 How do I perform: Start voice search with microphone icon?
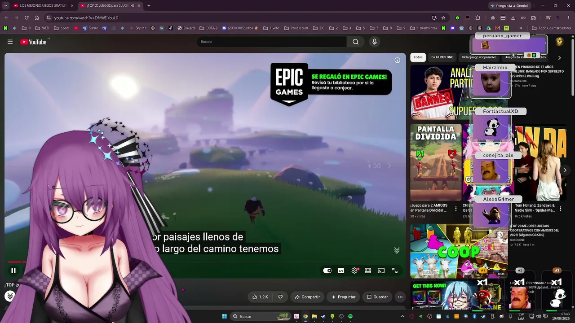[x=375, y=42]
